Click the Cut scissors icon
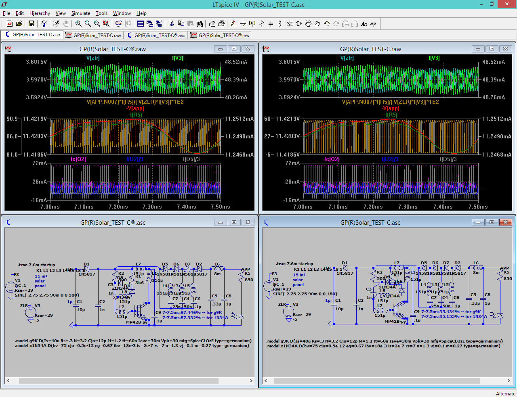This screenshot has width=517, height=397. click(x=172, y=24)
